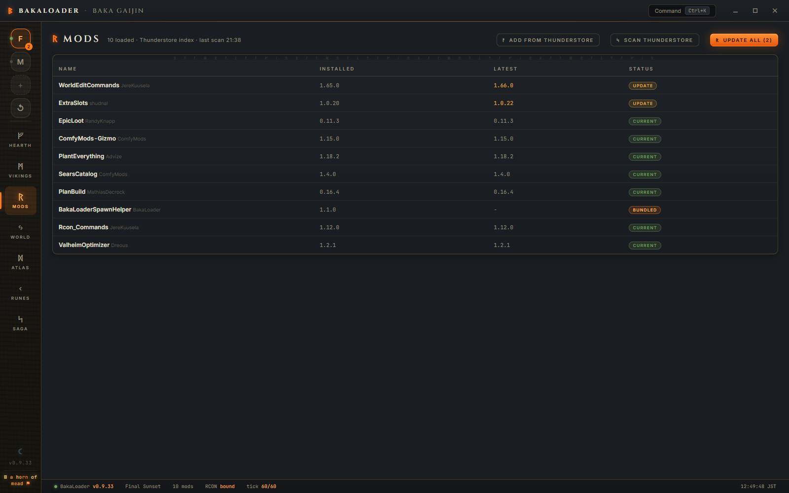Close the BakaLoader window
The width and height of the screenshot is (789, 493).
[x=775, y=11]
